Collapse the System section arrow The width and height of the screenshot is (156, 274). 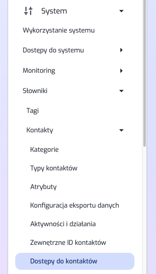pos(121,11)
